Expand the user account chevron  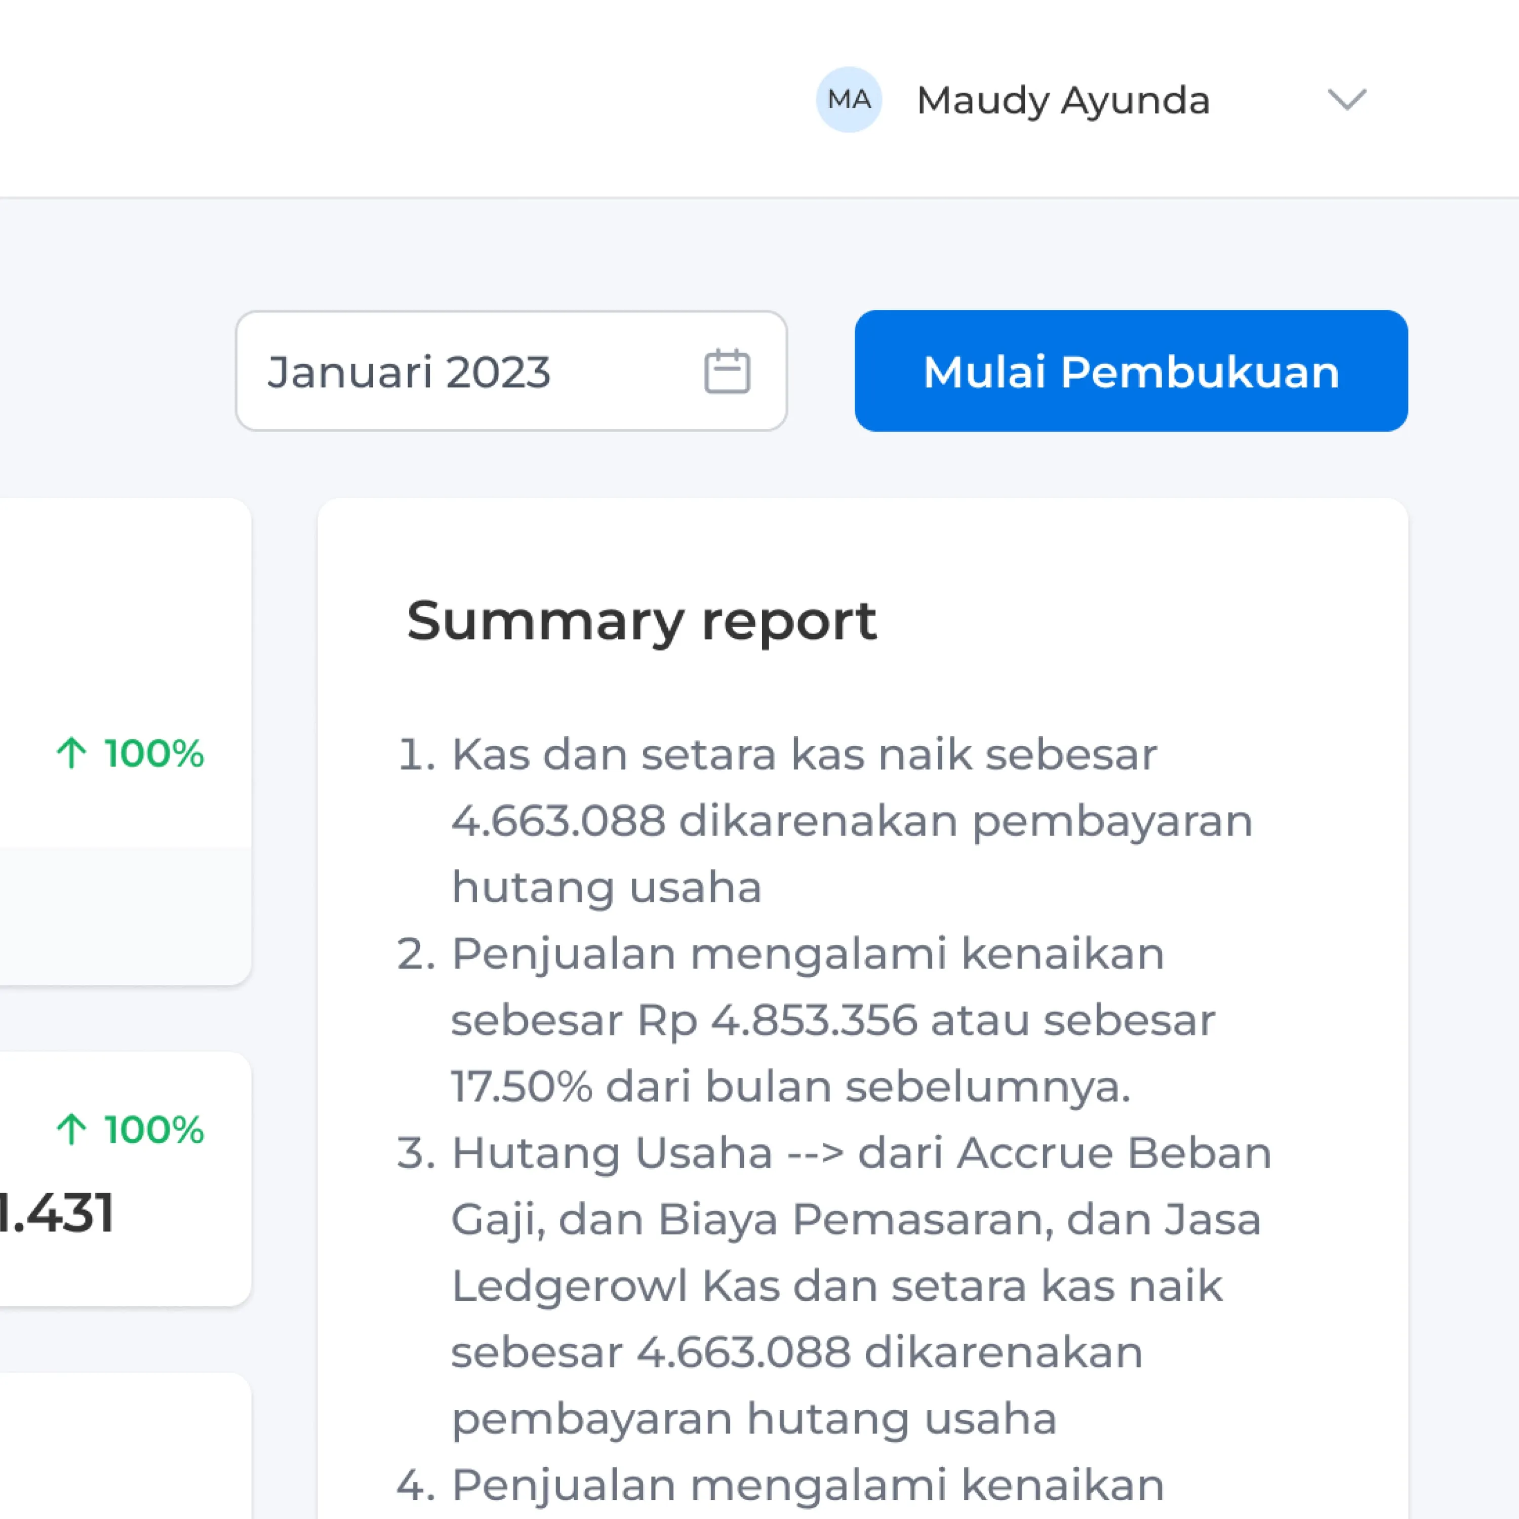1347,100
